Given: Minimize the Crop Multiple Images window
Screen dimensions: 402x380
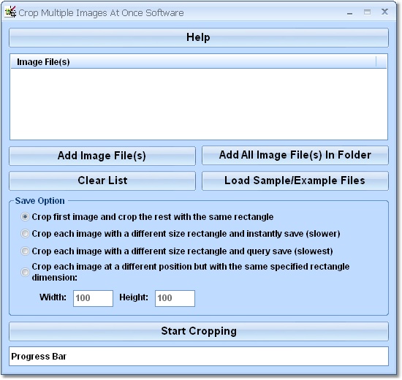Looking at the screenshot, I should tap(349, 13).
